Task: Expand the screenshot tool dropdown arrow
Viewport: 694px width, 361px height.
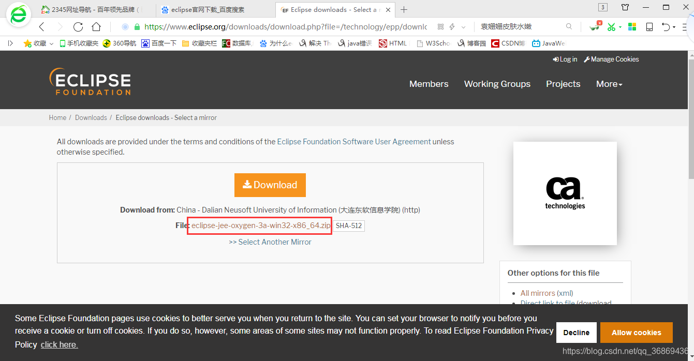Action: (620, 27)
